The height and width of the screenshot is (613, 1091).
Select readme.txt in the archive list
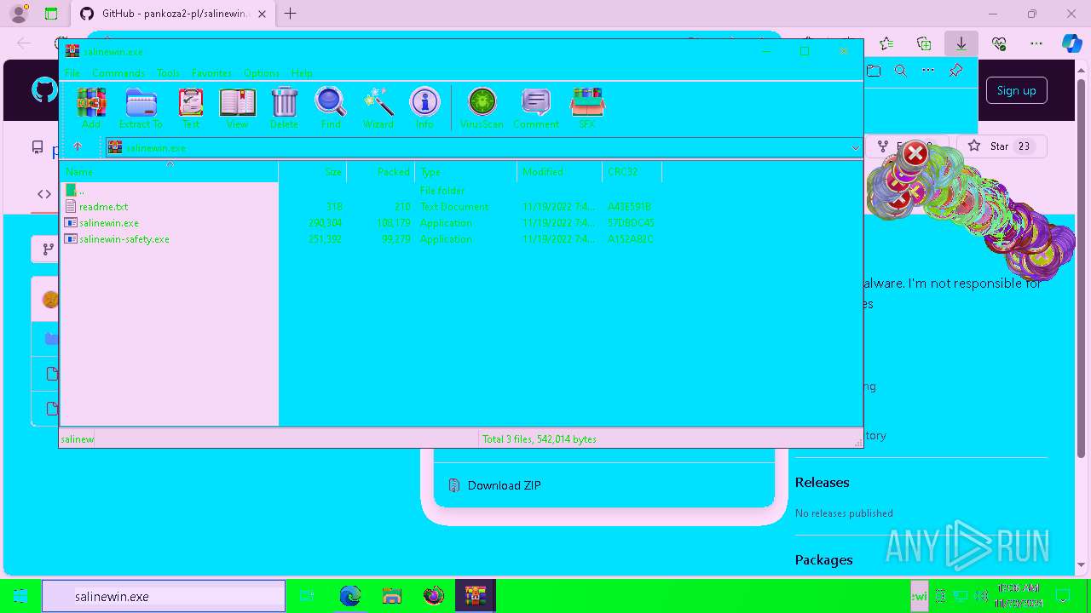point(103,207)
